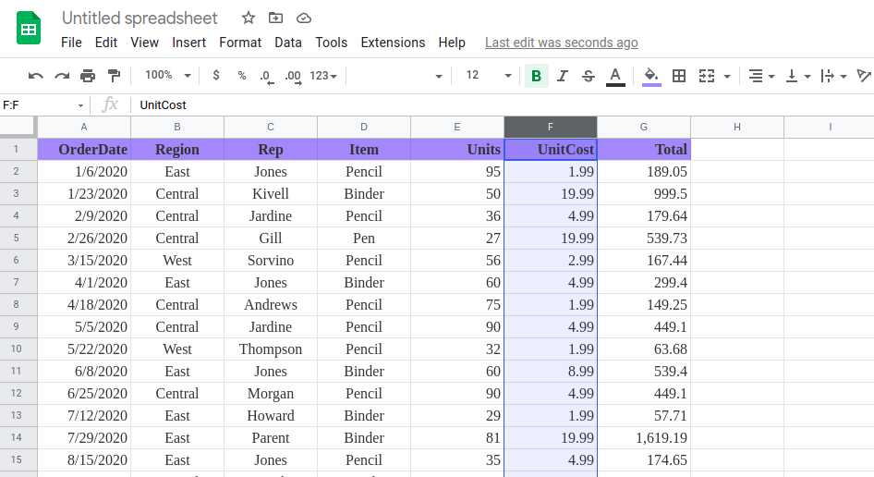Select the OrderDate header cell
874x477 pixels.
(84, 150)
